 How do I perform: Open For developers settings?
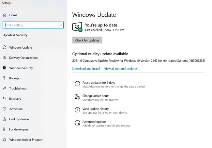tap(19, 129)
